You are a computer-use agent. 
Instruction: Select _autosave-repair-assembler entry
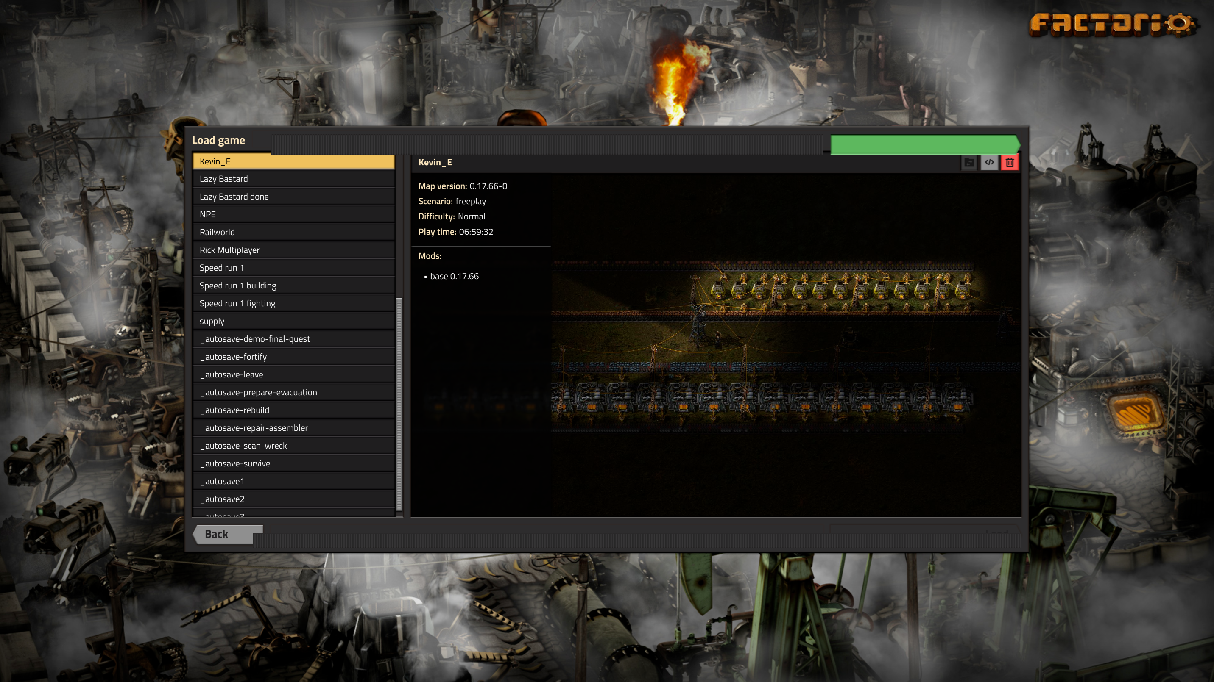click(293, 428)
